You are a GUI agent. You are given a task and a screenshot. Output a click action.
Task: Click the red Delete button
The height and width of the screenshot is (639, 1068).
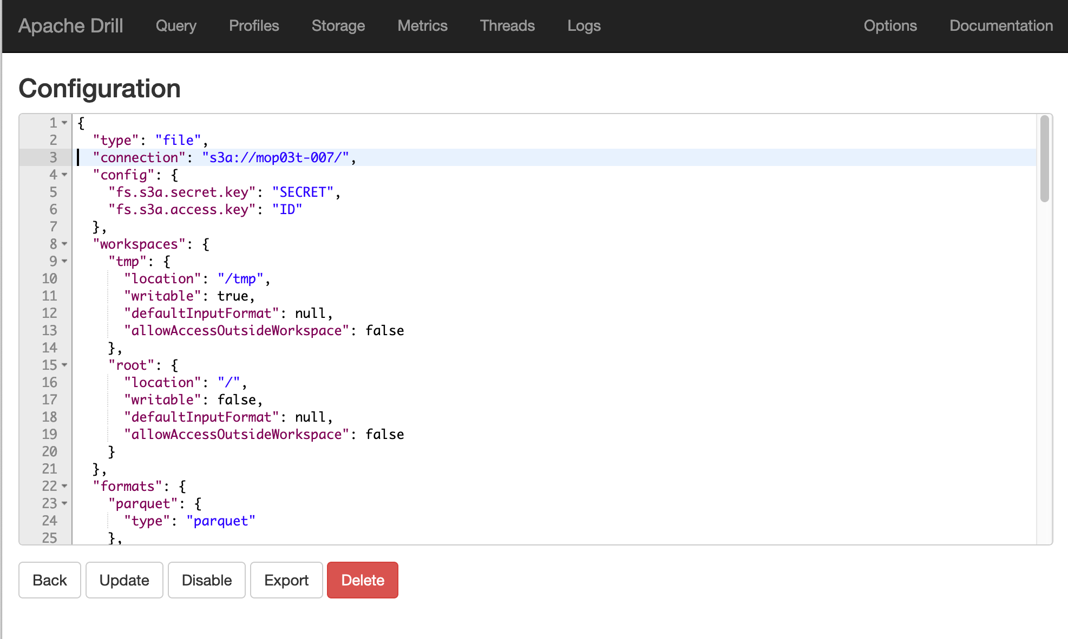coord(363,580)
